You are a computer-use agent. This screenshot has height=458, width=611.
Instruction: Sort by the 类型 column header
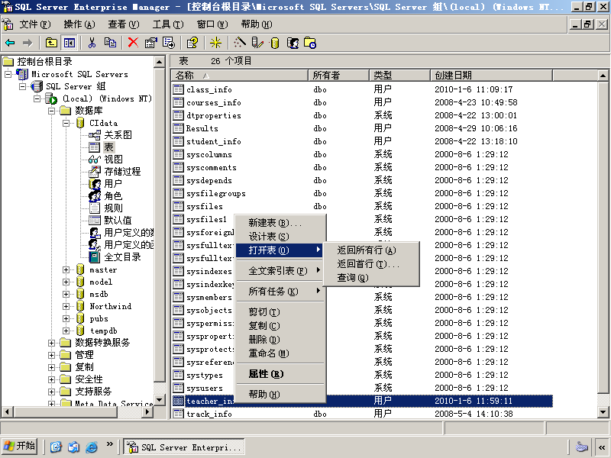point(399,75)
